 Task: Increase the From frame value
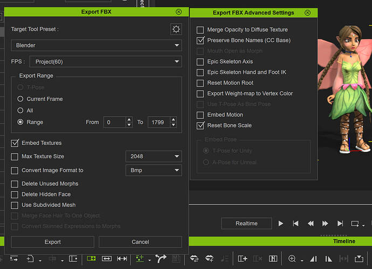129,119
